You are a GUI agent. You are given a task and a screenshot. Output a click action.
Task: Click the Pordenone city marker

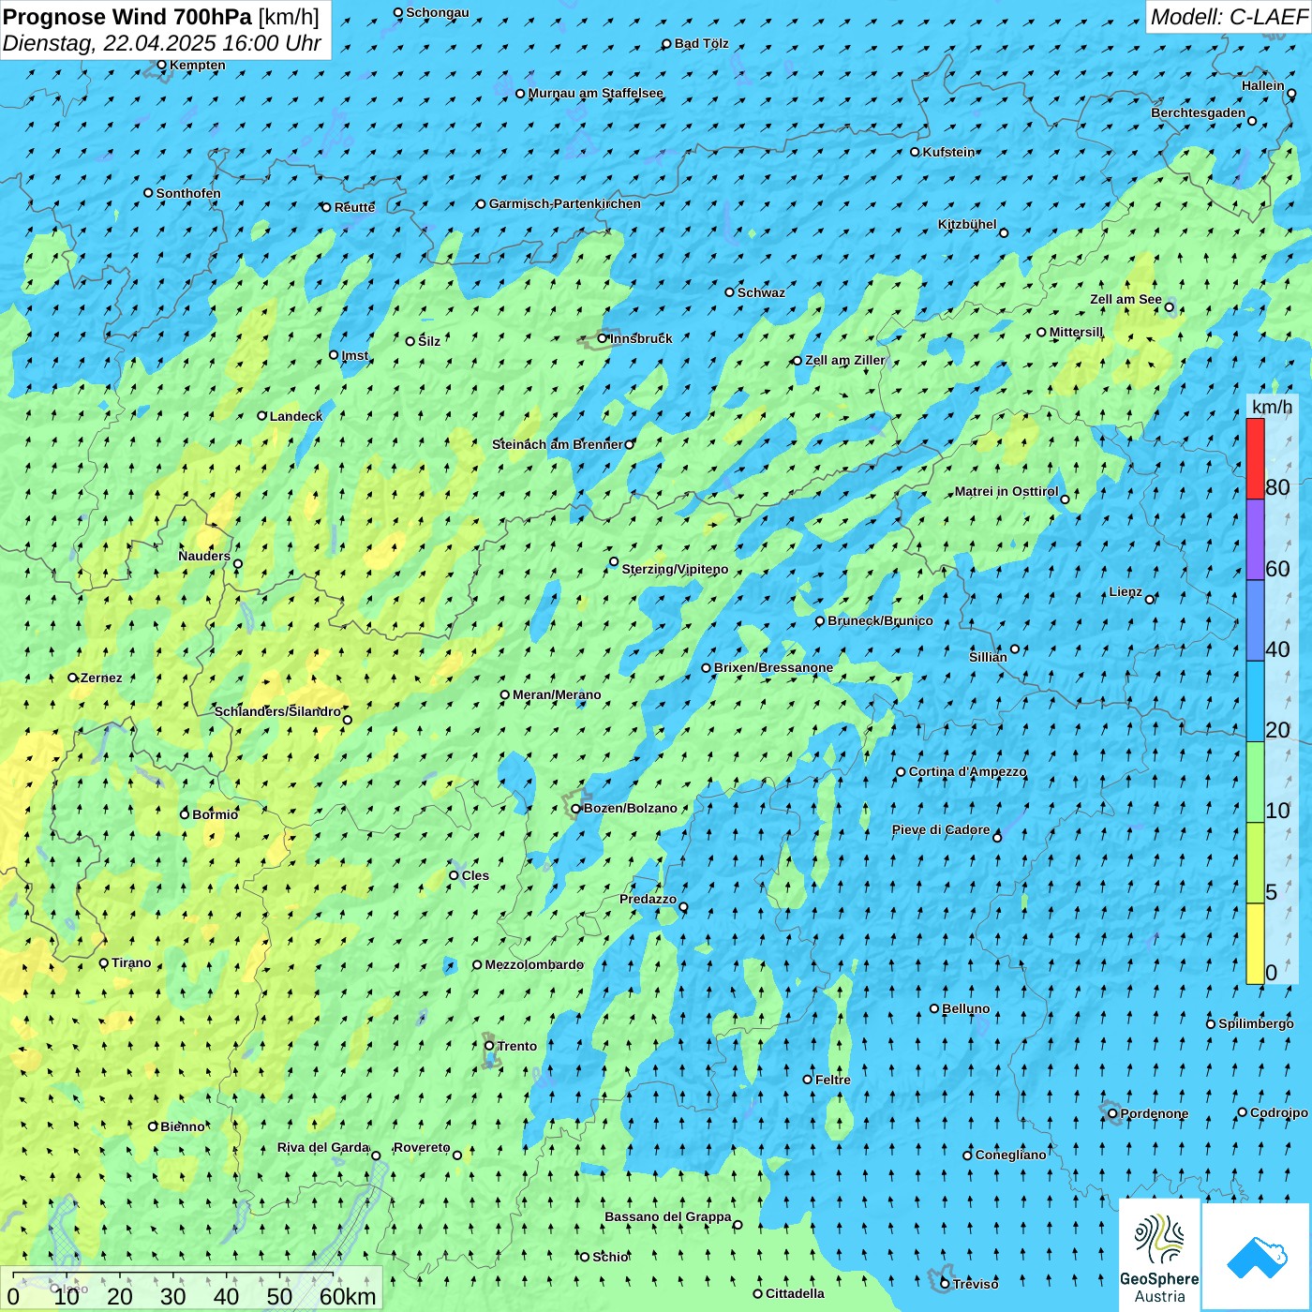pyautogui.click(x=1113, y=1113)
